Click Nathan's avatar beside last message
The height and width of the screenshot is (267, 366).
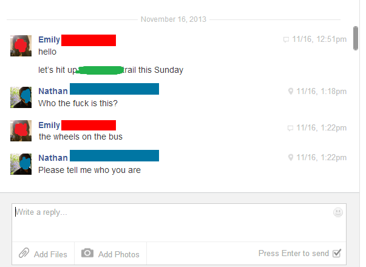pos(21,164)
